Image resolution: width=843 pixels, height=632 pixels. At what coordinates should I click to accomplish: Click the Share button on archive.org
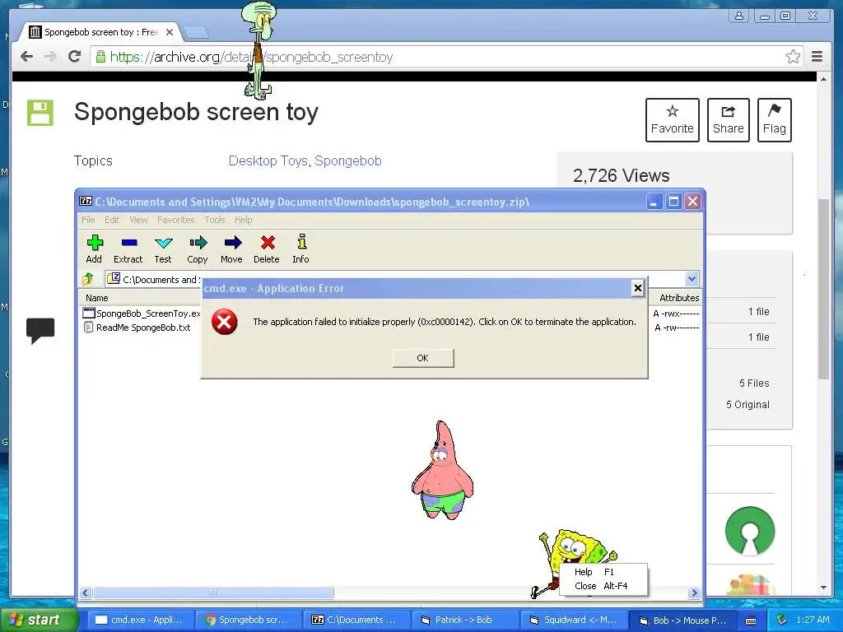(x=729, y=120)
